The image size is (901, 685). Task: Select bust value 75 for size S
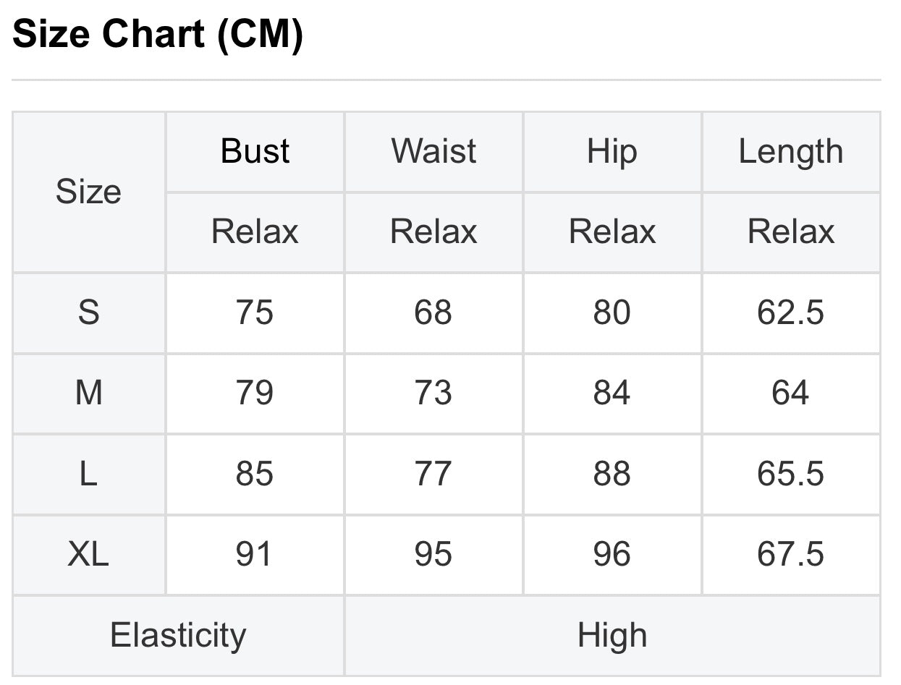[x=255, y=313]
